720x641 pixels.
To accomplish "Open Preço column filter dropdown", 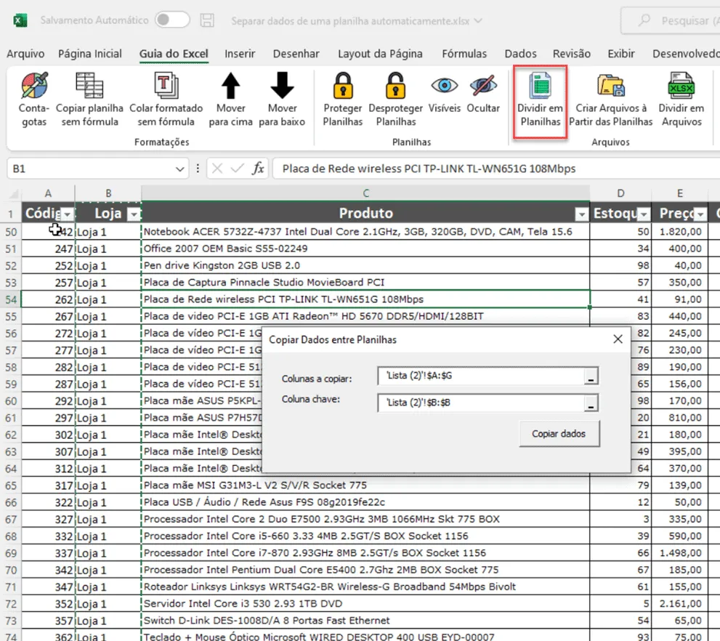I will (x=700, y=214).
